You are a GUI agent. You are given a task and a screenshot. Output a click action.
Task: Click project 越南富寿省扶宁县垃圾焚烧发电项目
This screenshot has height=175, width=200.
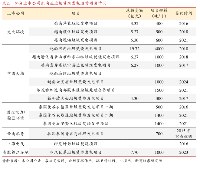point(76,65)
